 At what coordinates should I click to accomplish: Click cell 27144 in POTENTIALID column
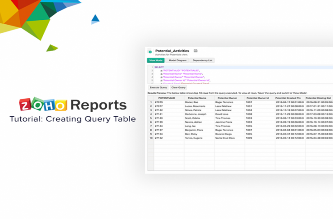pos(169,126)
